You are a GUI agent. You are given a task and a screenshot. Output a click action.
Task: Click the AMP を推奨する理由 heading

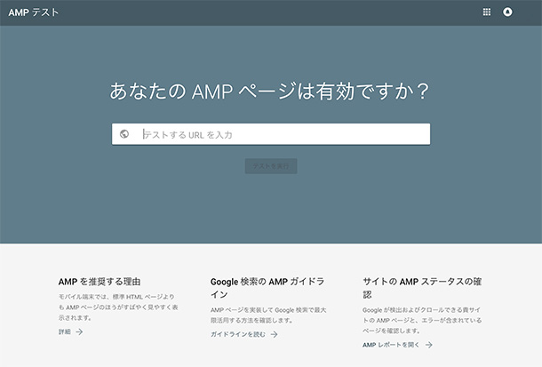100,282
